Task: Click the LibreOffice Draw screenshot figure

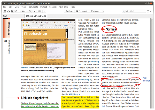Action: pyautogui.click(x=48, y=42)
